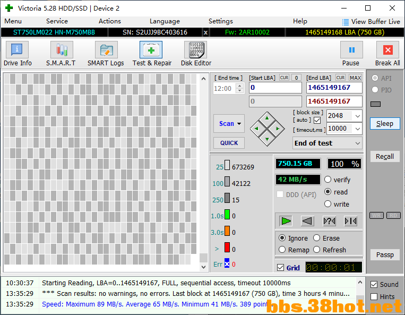Select verify test mode

pos(328,180)
